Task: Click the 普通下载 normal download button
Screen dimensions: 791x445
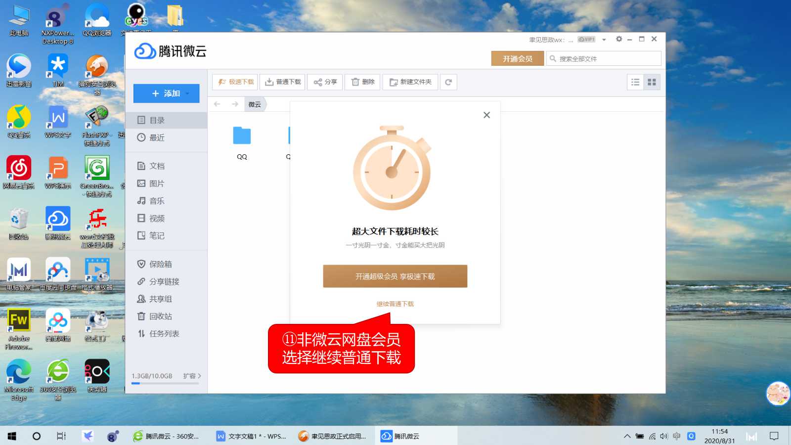Action: click(283, 82)
